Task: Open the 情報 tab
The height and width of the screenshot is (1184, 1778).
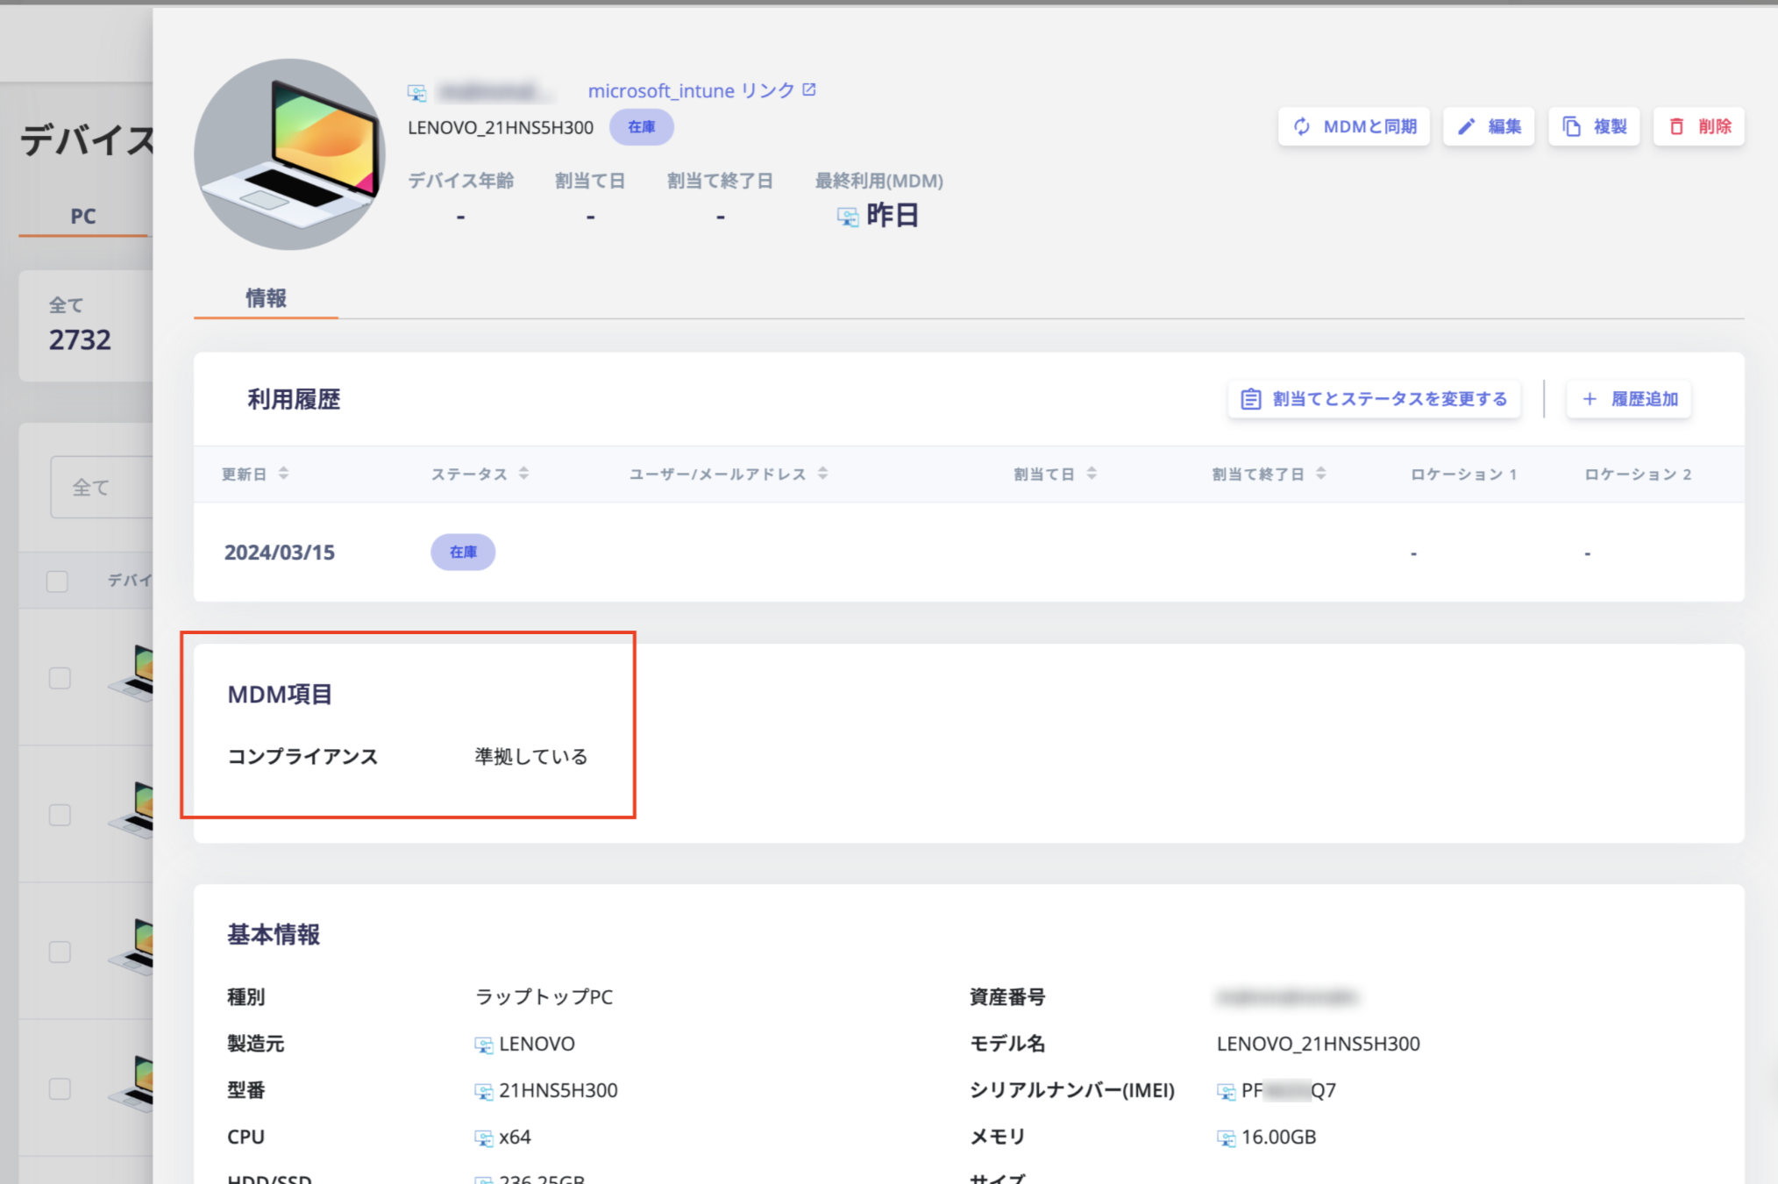Action: tap(266, 298)
